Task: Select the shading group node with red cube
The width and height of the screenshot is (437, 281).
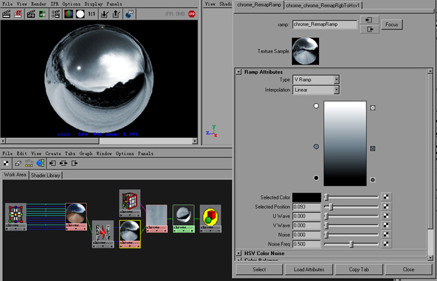Action: tap(210, 216)
